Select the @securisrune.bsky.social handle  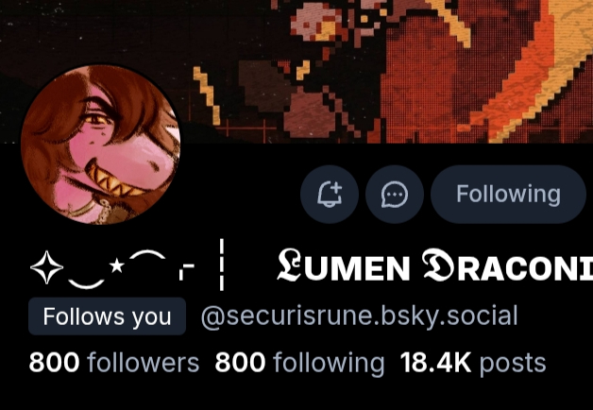pos(359,316)
